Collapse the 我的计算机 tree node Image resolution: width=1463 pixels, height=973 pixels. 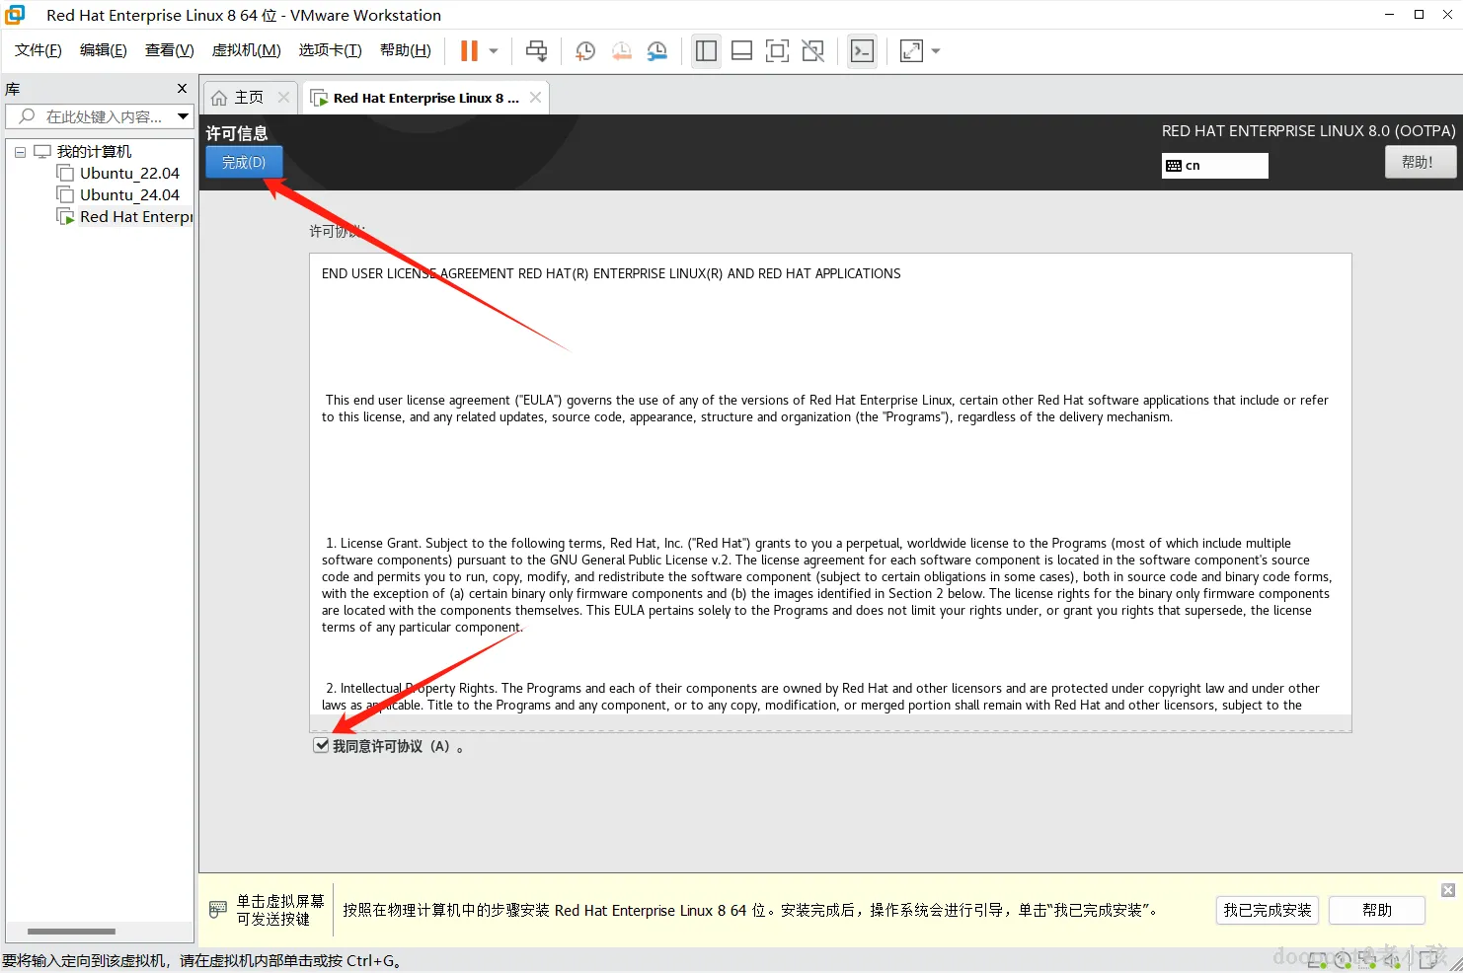[x=20, y=152]
